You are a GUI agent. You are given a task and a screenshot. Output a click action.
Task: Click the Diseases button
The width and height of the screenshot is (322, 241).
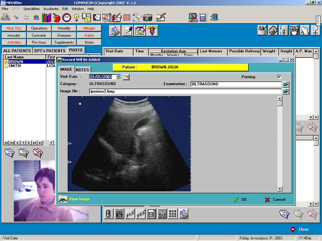tap(64, 35)
